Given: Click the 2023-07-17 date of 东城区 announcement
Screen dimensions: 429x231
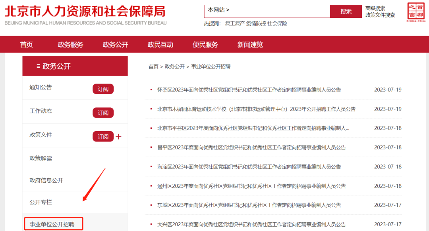Looking at the screenshot, I should (388, 205).
